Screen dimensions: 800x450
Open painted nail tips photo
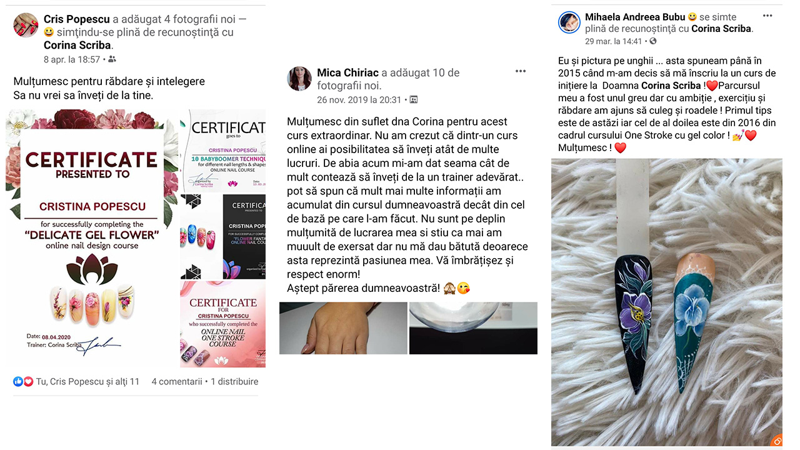(667, 302)
